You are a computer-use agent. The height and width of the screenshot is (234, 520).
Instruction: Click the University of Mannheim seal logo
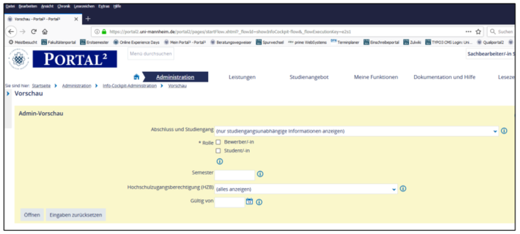point(19,59)
